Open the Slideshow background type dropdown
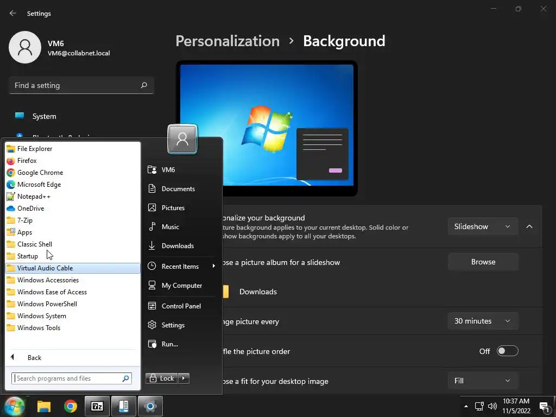 point(483,226)
